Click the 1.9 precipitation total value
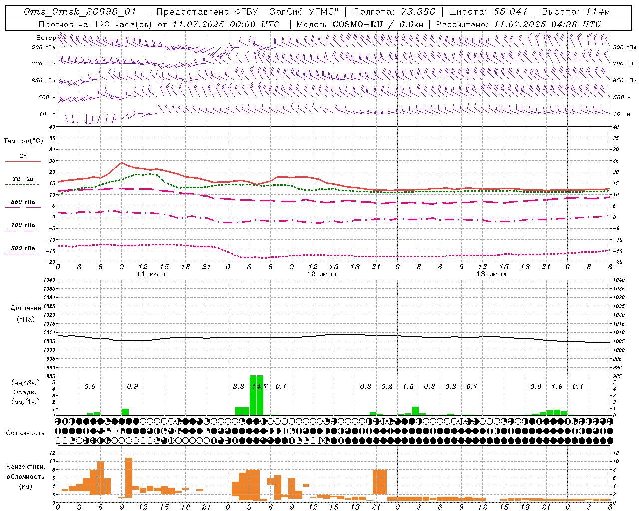The height and width of the screenshot is (511, 639). pyautogui.click(x=557, y=387)
